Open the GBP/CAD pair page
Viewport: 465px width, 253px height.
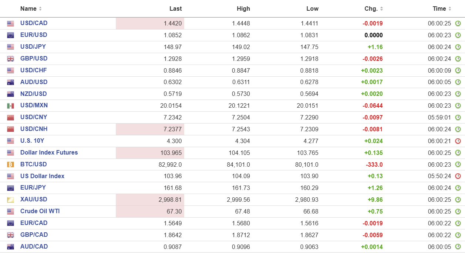click(x=34, y=235)
